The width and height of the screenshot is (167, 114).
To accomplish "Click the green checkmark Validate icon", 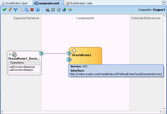I will point(4,10).
